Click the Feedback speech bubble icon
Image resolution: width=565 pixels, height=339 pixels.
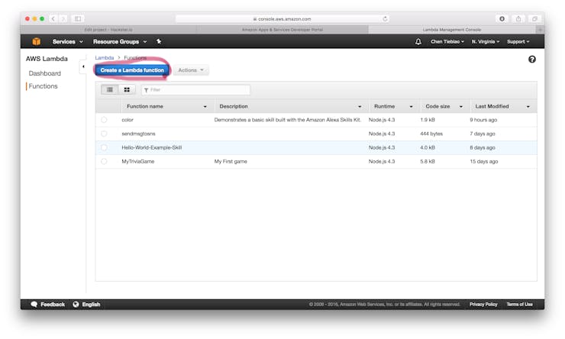point(34,305)
